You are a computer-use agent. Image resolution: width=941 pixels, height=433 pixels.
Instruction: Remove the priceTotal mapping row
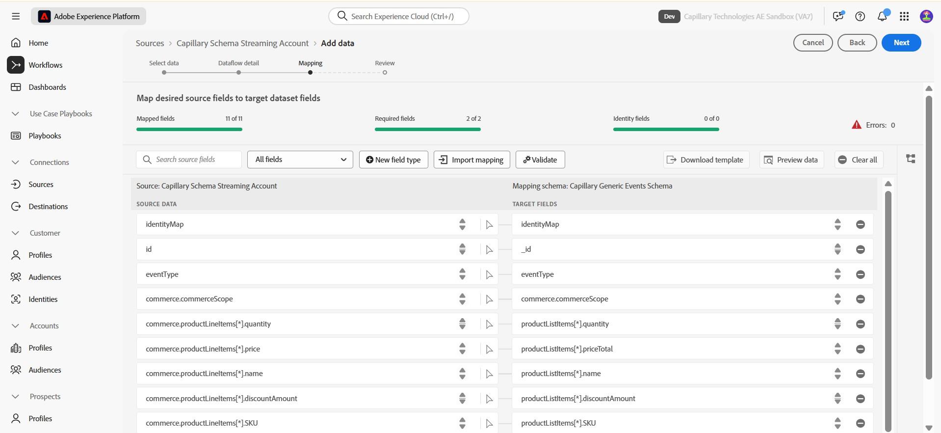[860, 349]
